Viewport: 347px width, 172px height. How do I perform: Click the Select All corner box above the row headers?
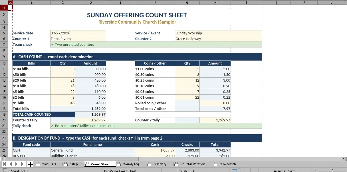(x=4, y=3)
